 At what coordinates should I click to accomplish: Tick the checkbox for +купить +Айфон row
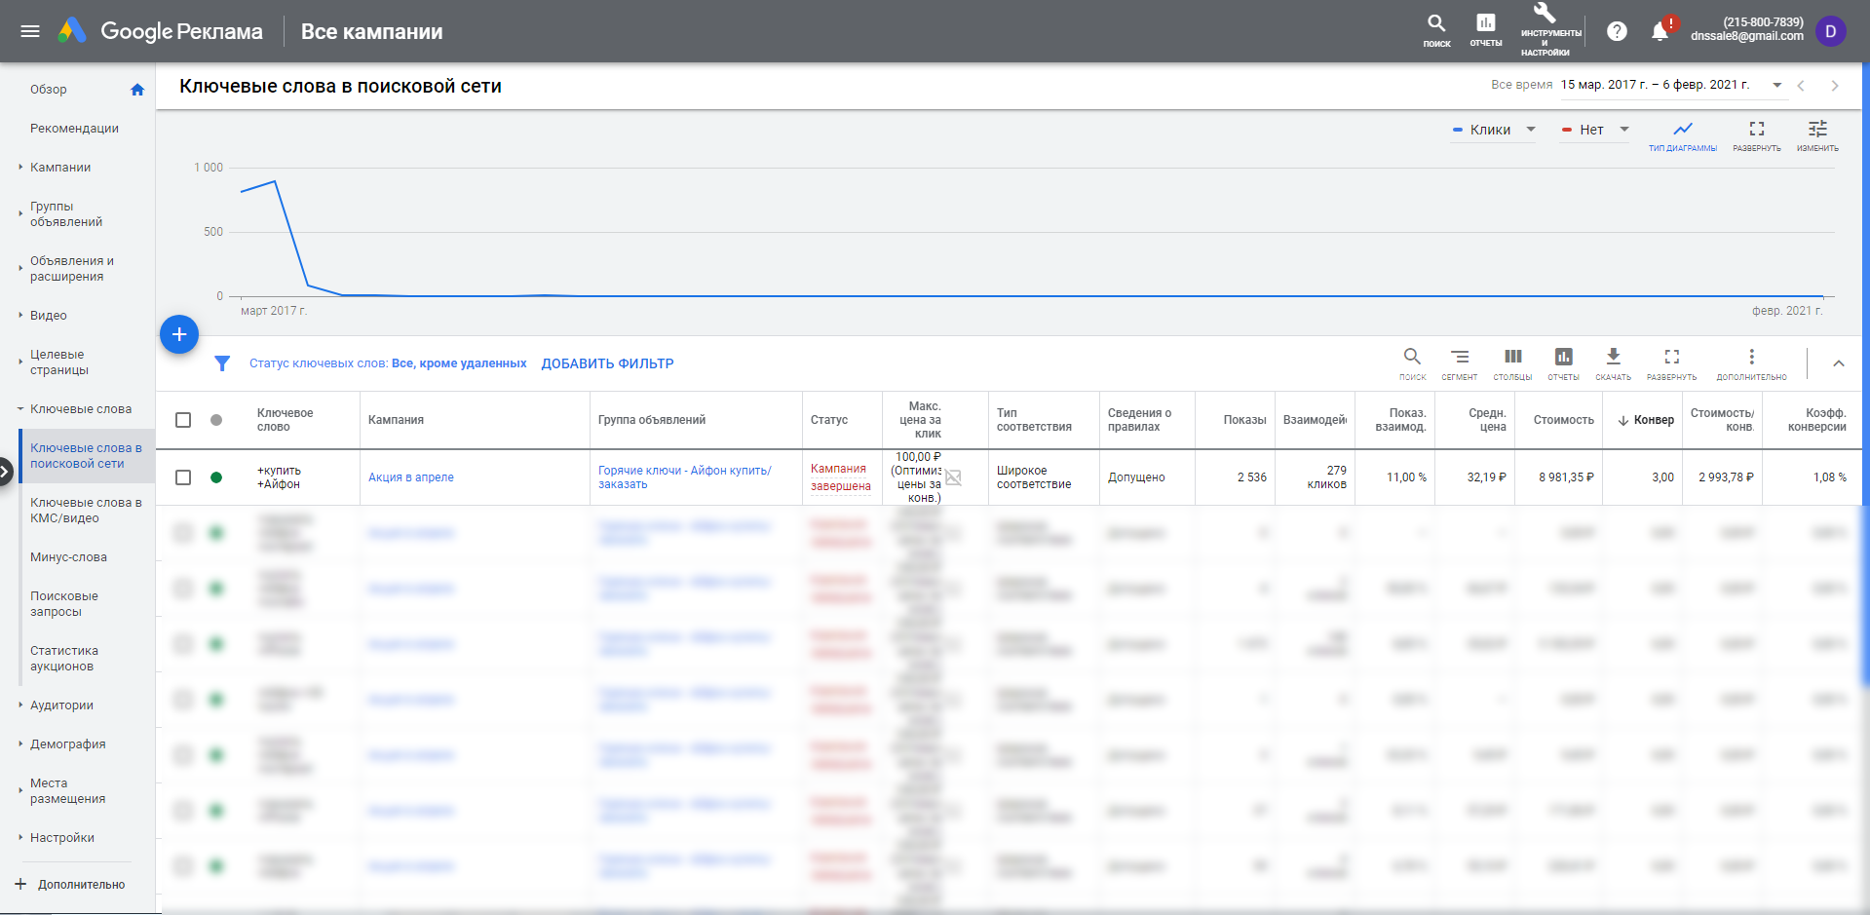coord(183,477)
